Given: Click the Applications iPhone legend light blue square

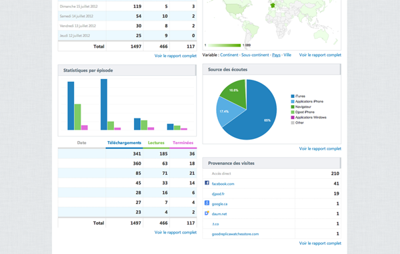Looking at the screenshot, I should coord(293,102).
